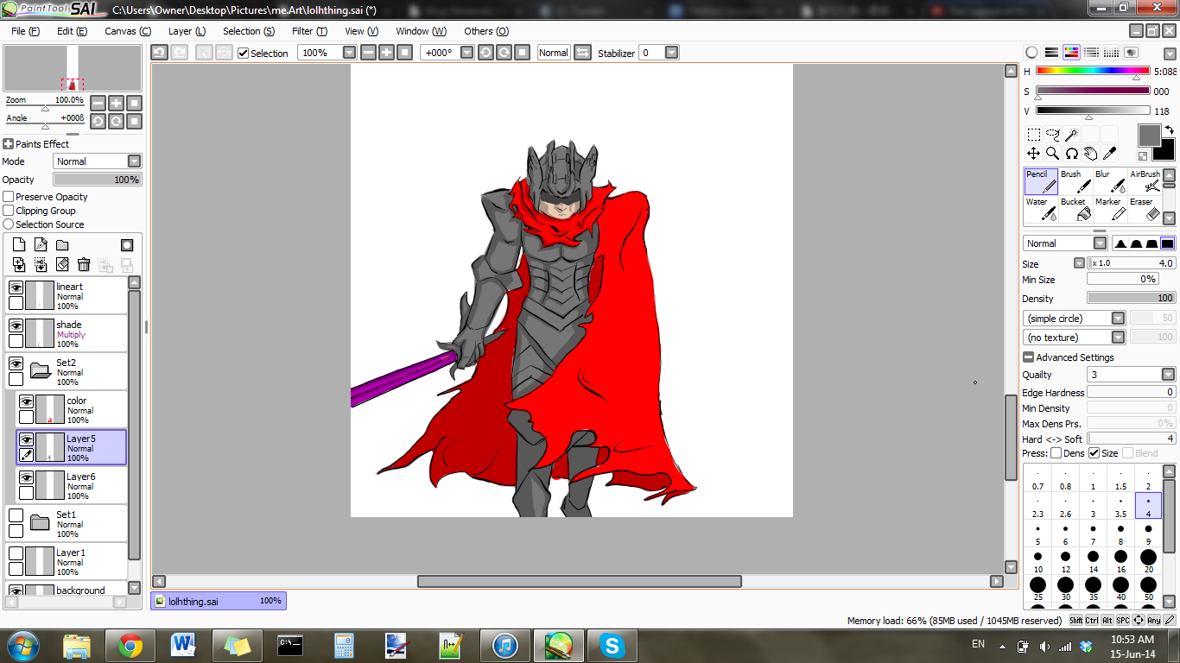Image resolution: width=1180 pixels, height=663 pixels.
Task: Activate the Lasso selection tool
Action: [x=1052, y=135]
